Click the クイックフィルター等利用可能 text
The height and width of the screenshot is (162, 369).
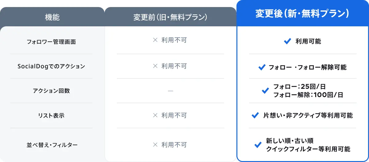click(308, 149)
